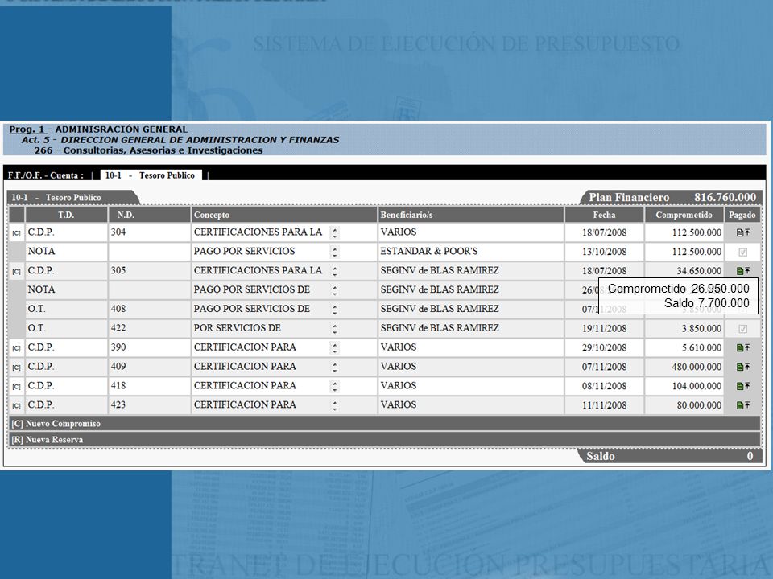Screen dimensions: 773x579
Task: Click date 29/10/2008
Action: click(x=605, y=347)
